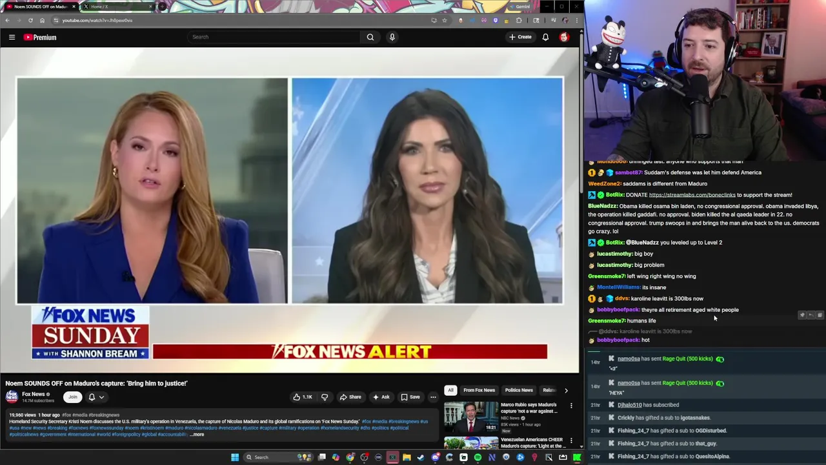Viewport: 826px width, 465px height.
Task: Open the Fox News channel avatar
Action: pyautogui.click(x=12, y=397)
